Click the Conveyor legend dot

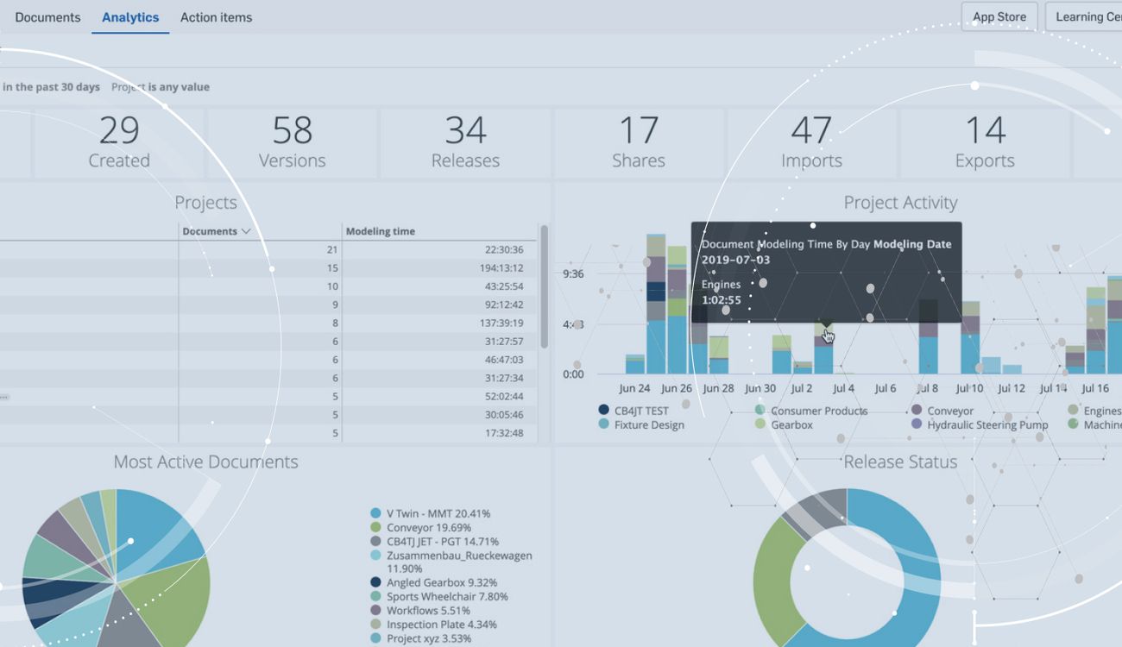point(915,411)
